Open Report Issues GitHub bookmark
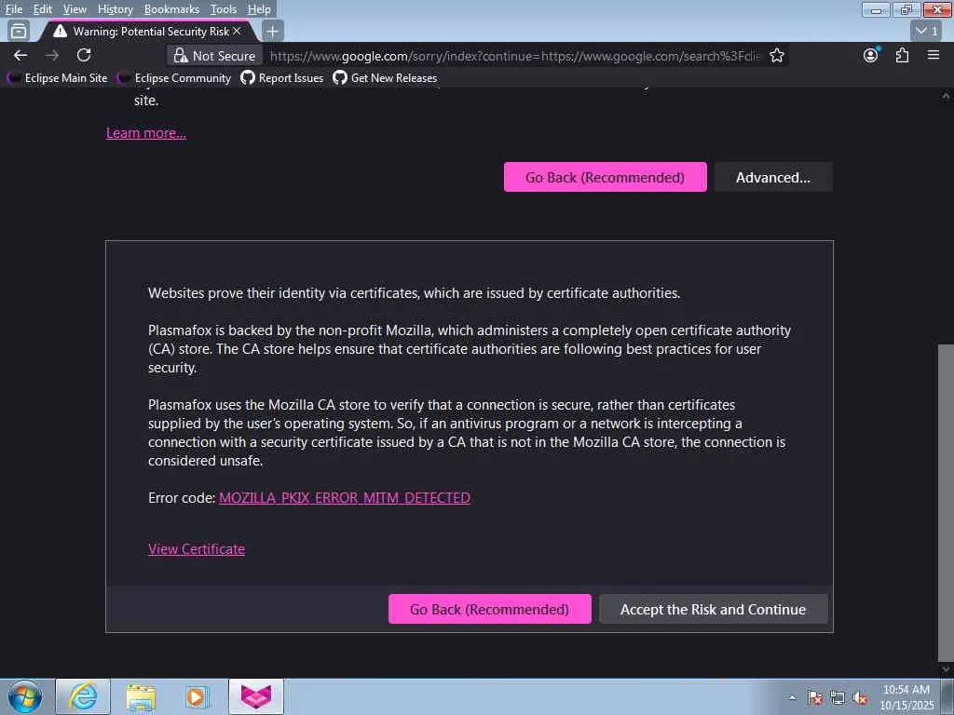Image resolution: width=954 pixels, height=715 pixels. click(x=282, y=78)
